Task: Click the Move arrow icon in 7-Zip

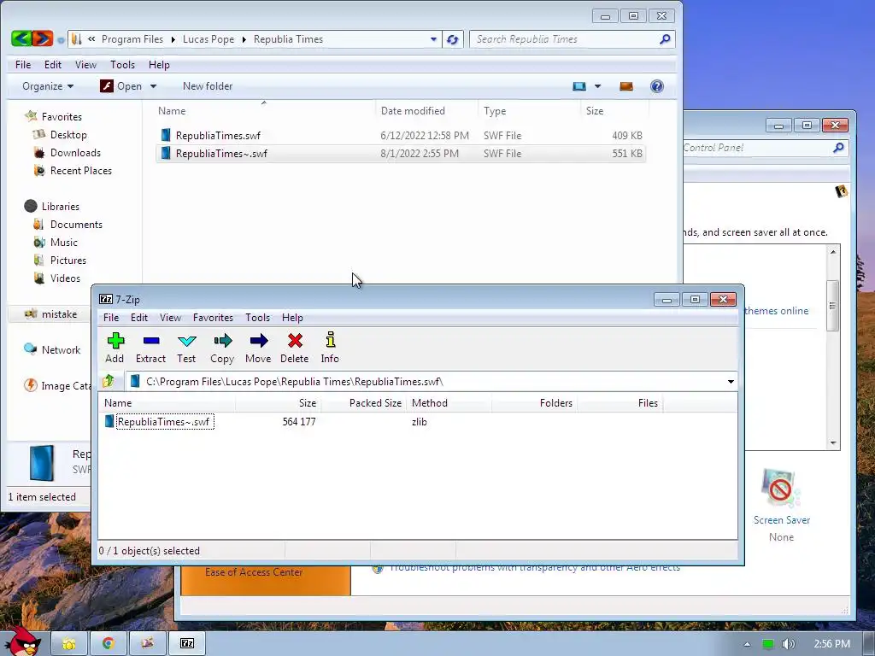Action: point(258,348)
